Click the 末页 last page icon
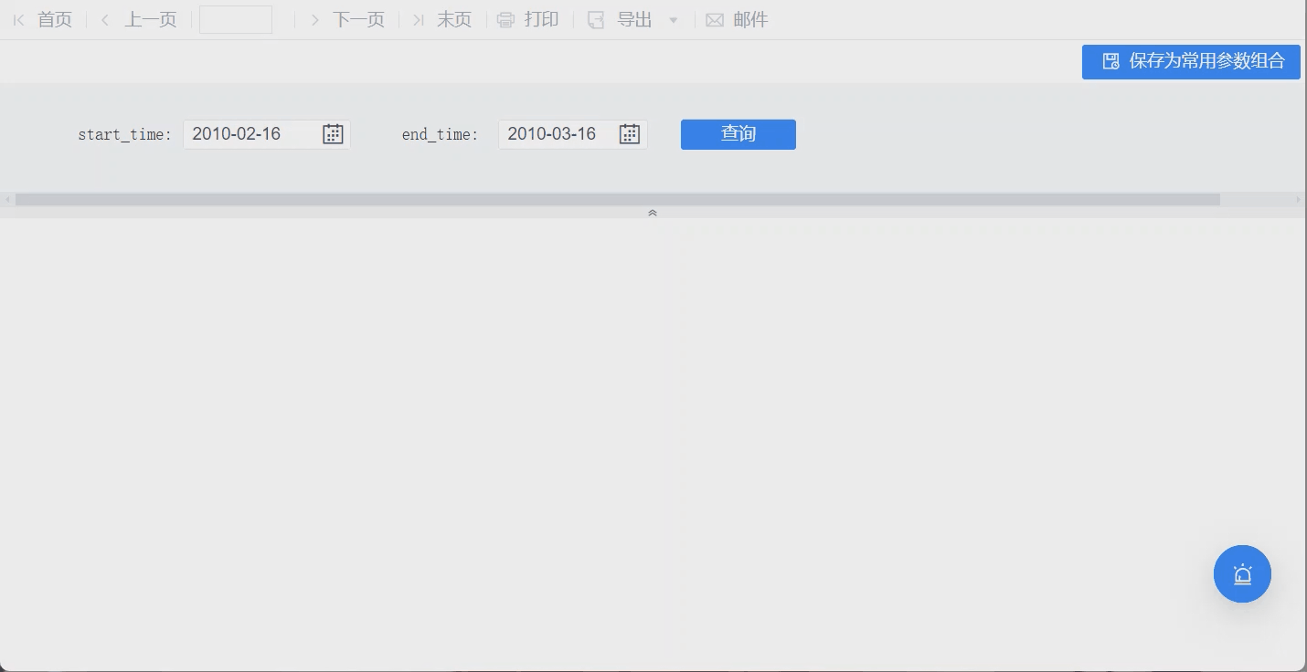Viewport: 1307px width, 672px height. 419,19
